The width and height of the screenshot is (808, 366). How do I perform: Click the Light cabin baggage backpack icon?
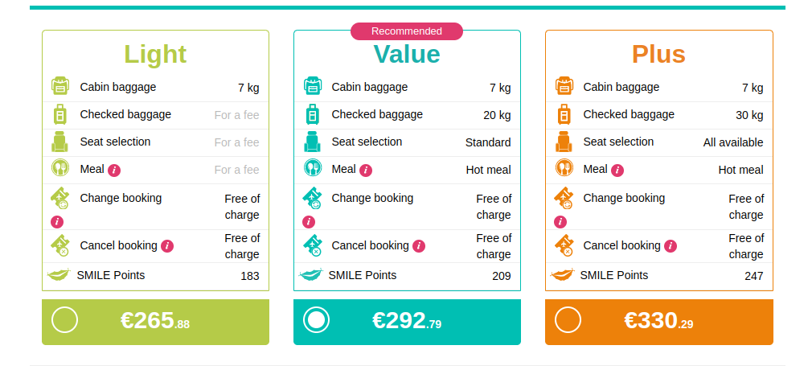coord(60,87)
